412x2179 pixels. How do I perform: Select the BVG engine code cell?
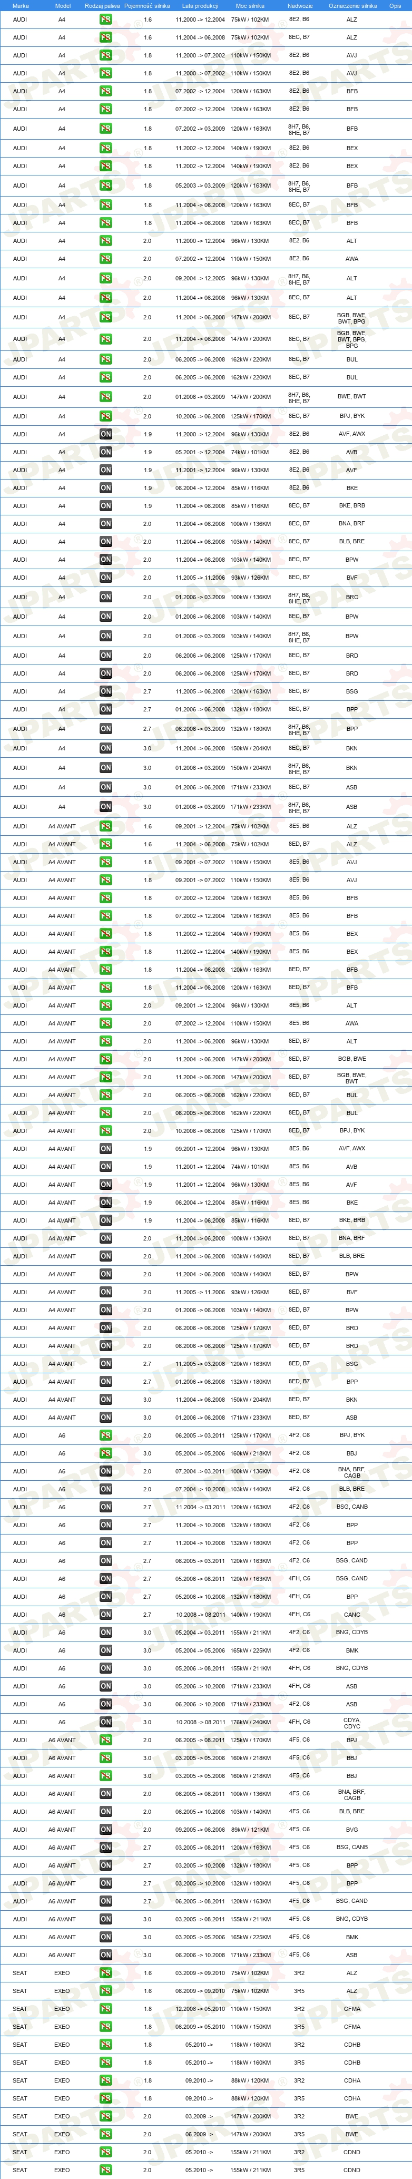point(352,1830)
